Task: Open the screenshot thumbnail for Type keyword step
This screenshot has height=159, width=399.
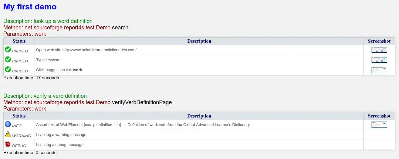Action: click(379, 60)
